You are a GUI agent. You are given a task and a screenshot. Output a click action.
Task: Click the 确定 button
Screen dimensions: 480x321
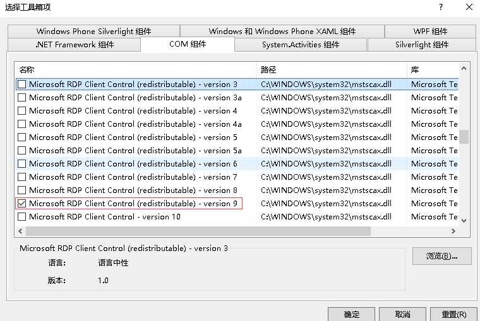pos(351,314)
